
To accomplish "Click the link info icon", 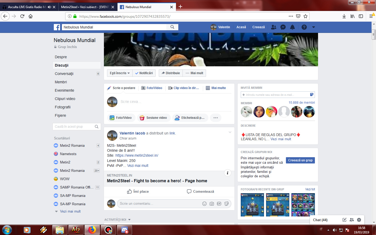I will 228,173.
